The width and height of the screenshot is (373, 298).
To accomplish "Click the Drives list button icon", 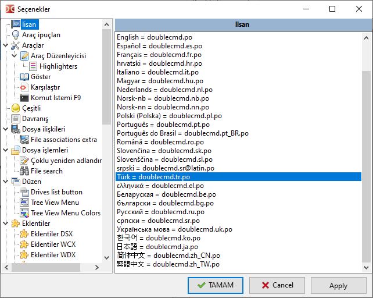I will (x=24, y=192).
